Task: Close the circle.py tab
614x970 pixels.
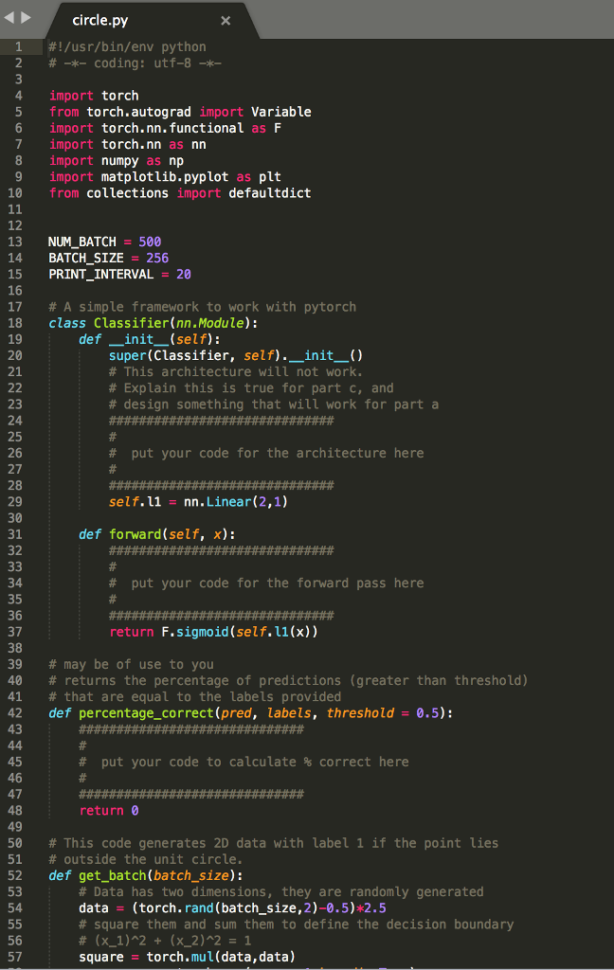Action: click(x=226, y=21)
